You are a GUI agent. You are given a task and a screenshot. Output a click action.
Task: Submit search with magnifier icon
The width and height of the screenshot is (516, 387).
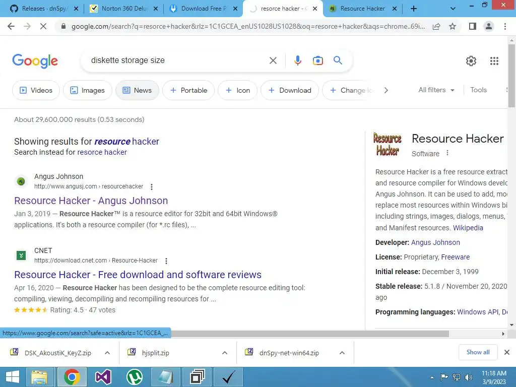coord(338,60)
